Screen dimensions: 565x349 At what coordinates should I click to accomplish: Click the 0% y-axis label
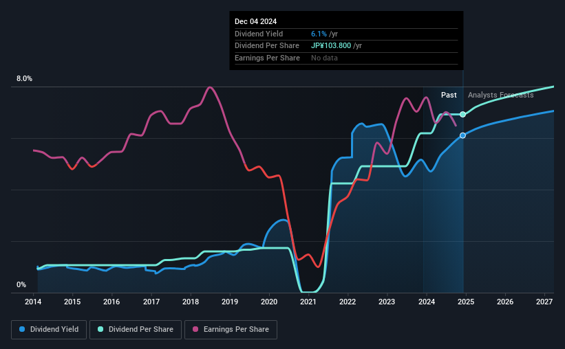pyautogui.click(x=21, y=285)
